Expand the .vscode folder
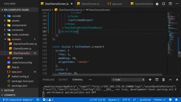 coord(16,16)
